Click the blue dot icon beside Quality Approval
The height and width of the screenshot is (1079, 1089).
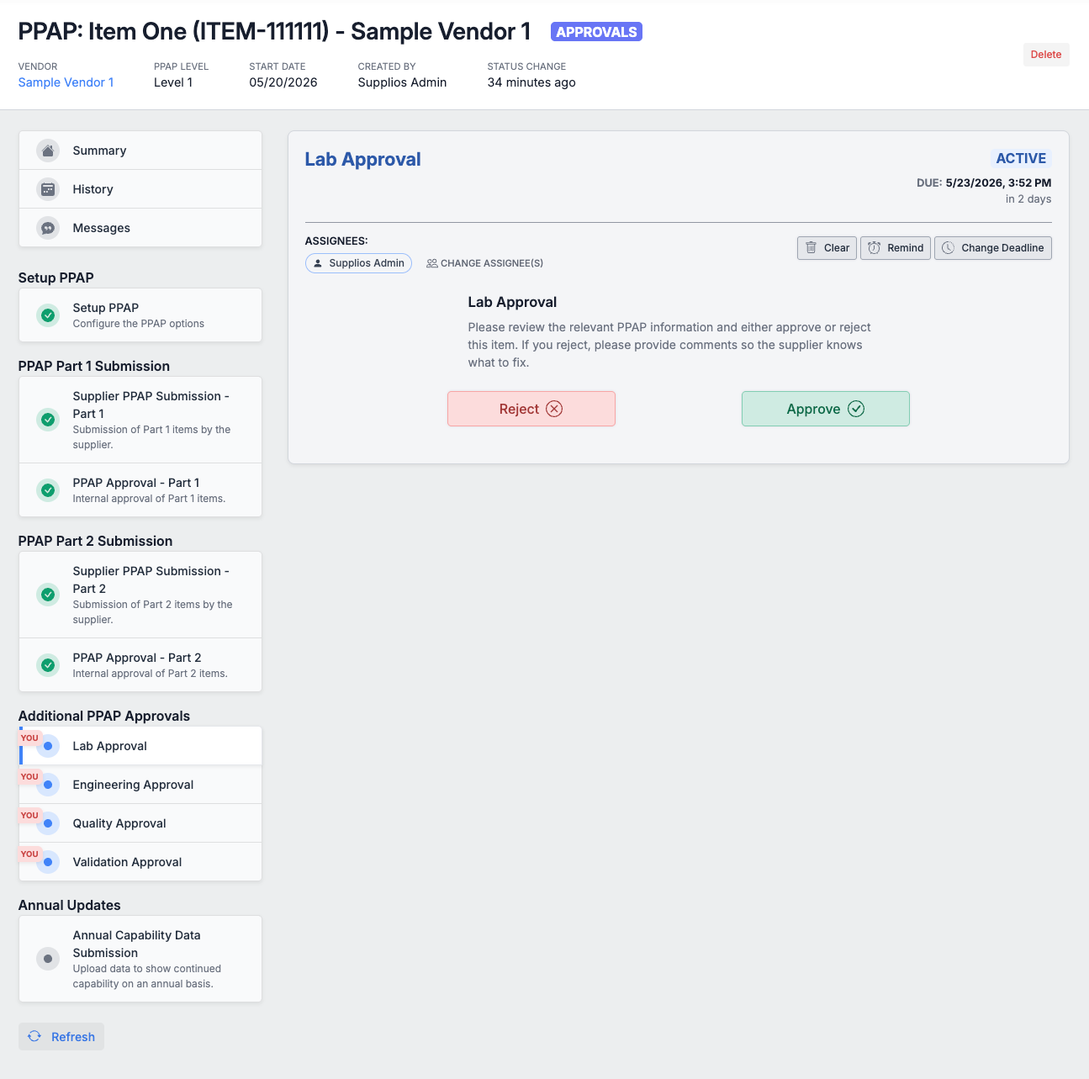[x=48, y=823]
